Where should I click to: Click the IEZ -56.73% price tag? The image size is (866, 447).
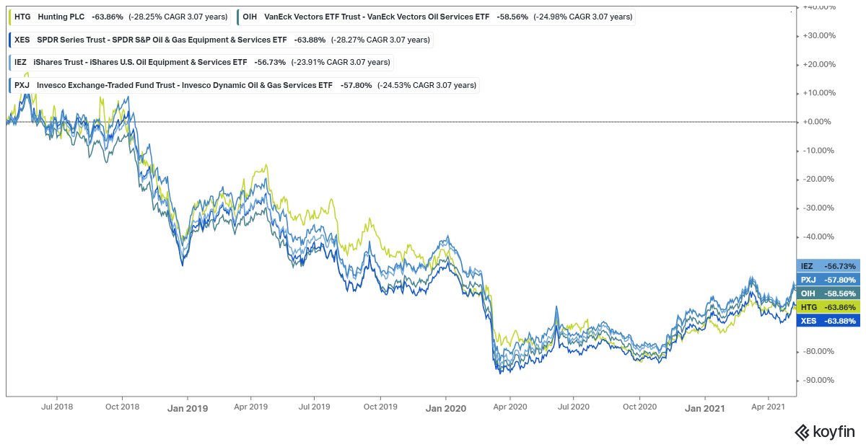[828, 266]
